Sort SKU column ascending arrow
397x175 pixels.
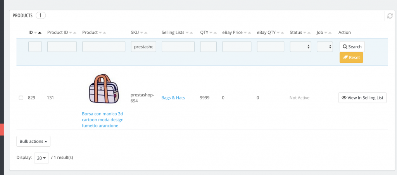(146, 33)
